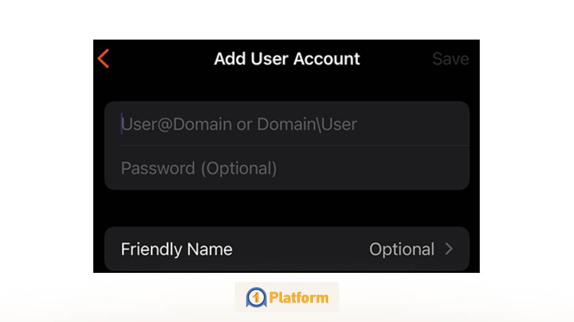Click the Password (Optional) entry field

[x=287, y=167]
